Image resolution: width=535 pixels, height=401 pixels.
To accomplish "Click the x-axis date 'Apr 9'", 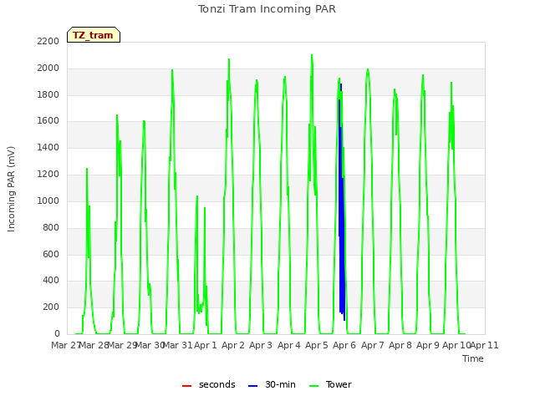I will (428, 345).
